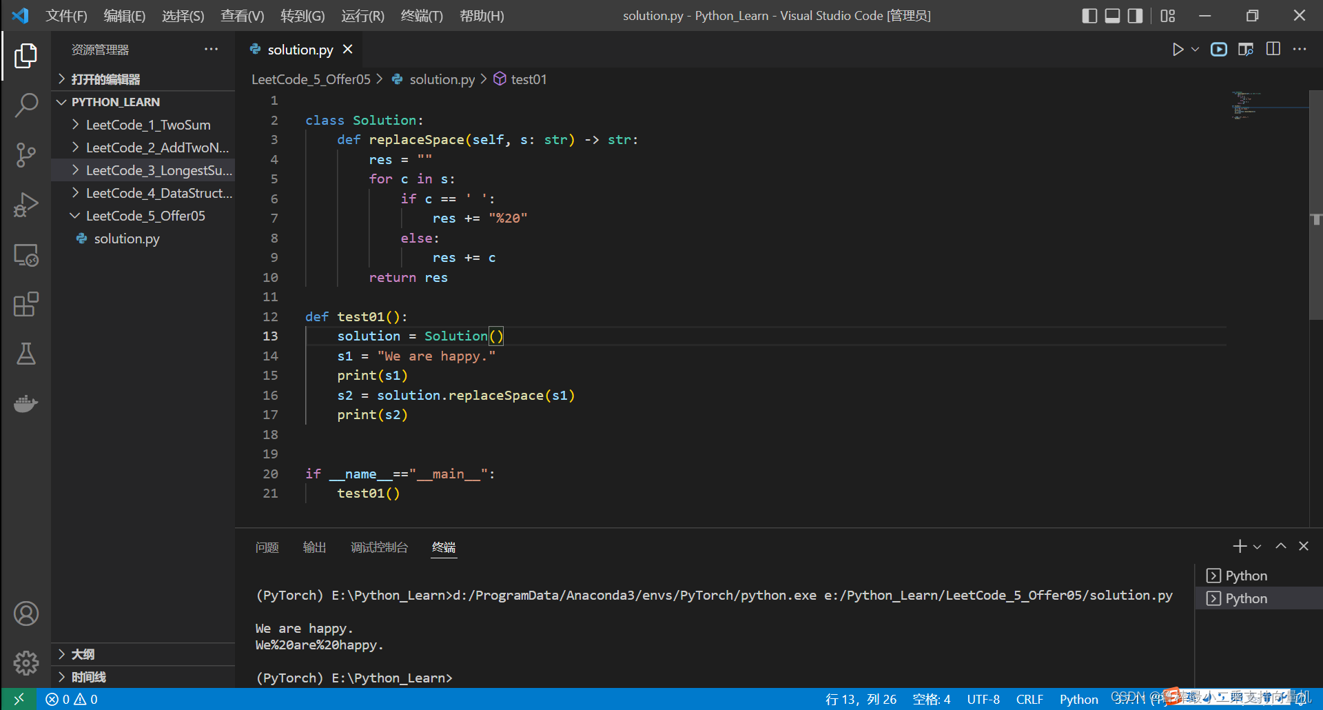This screenshot has height=710, width=1323.
Task: Expand the 大纲 outline section
Action: coord(143,654)
